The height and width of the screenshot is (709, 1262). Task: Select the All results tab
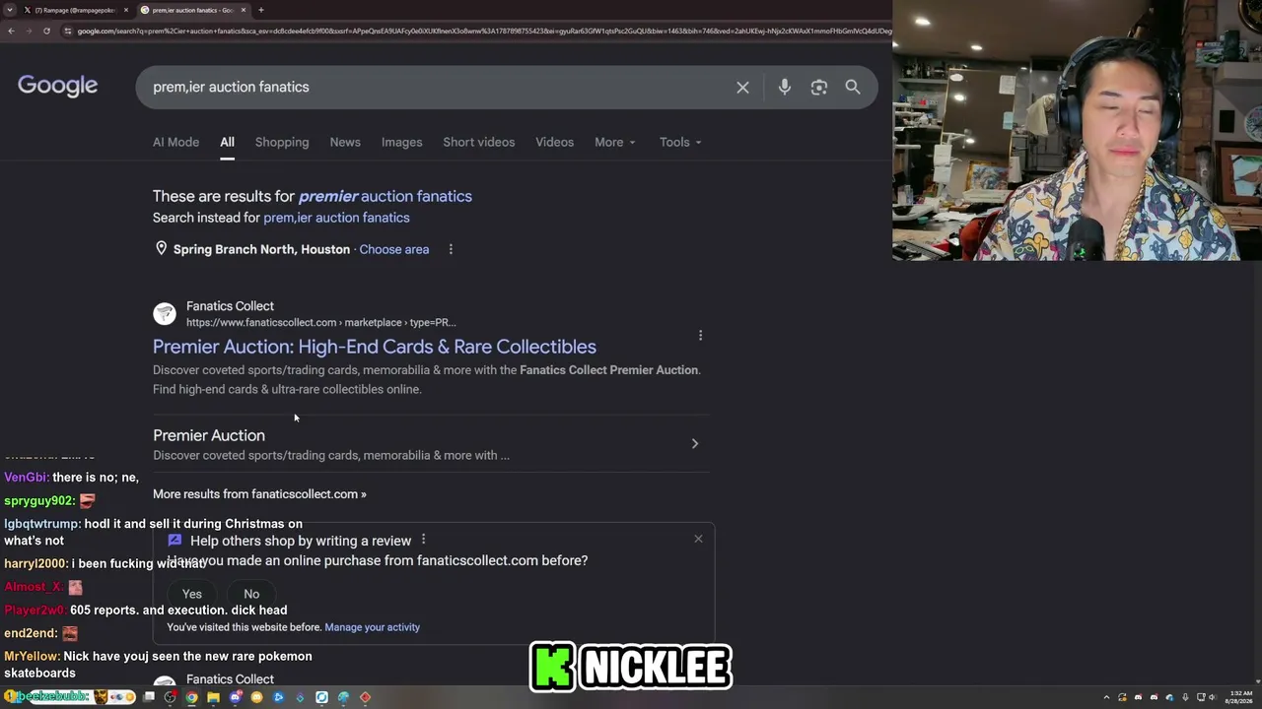click(227, 142)
